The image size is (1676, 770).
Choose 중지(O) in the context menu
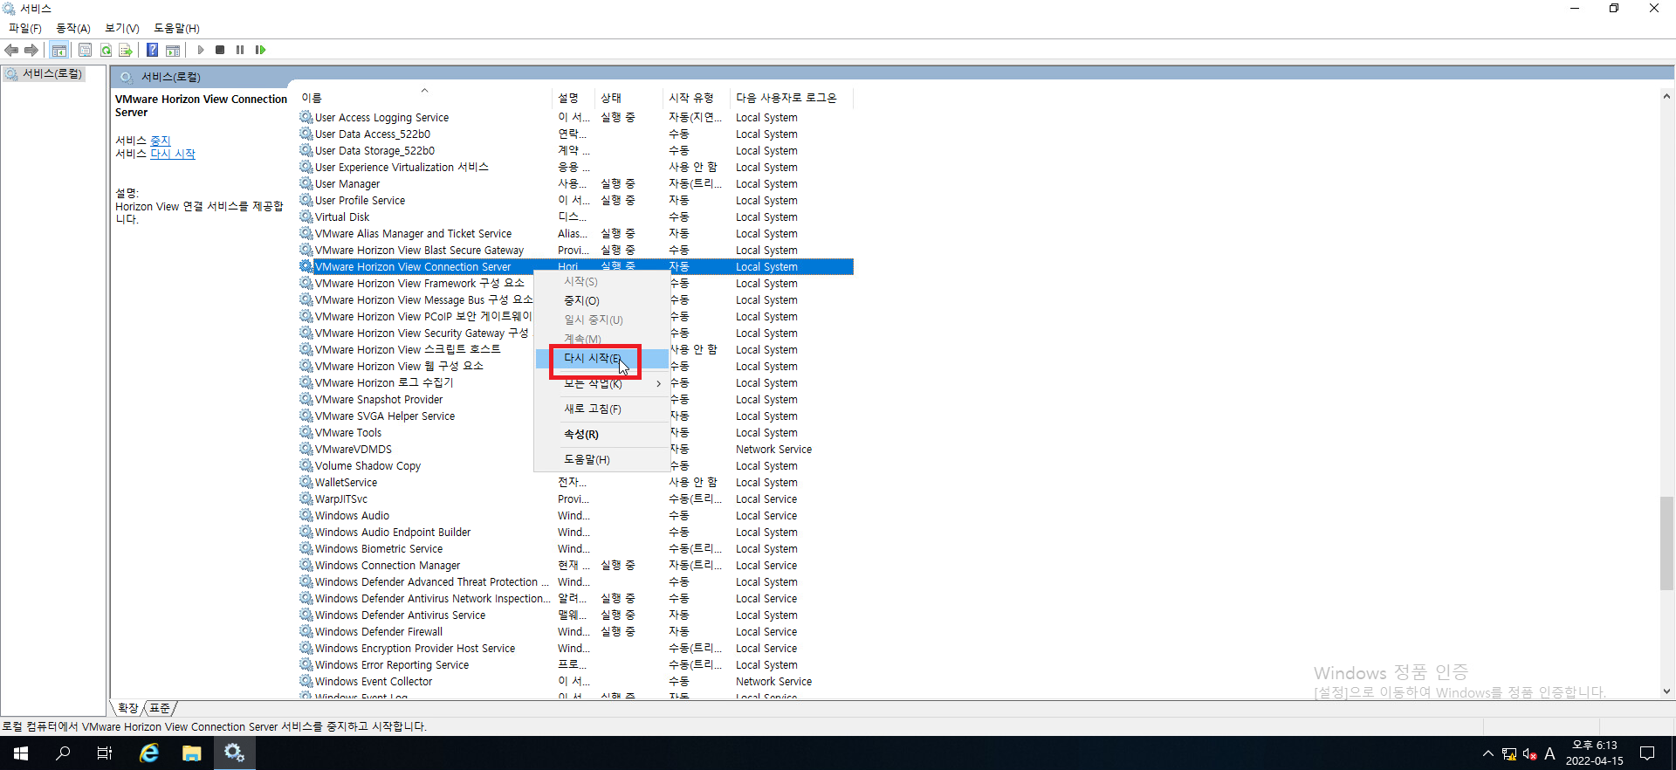click(x=601, y=300)
